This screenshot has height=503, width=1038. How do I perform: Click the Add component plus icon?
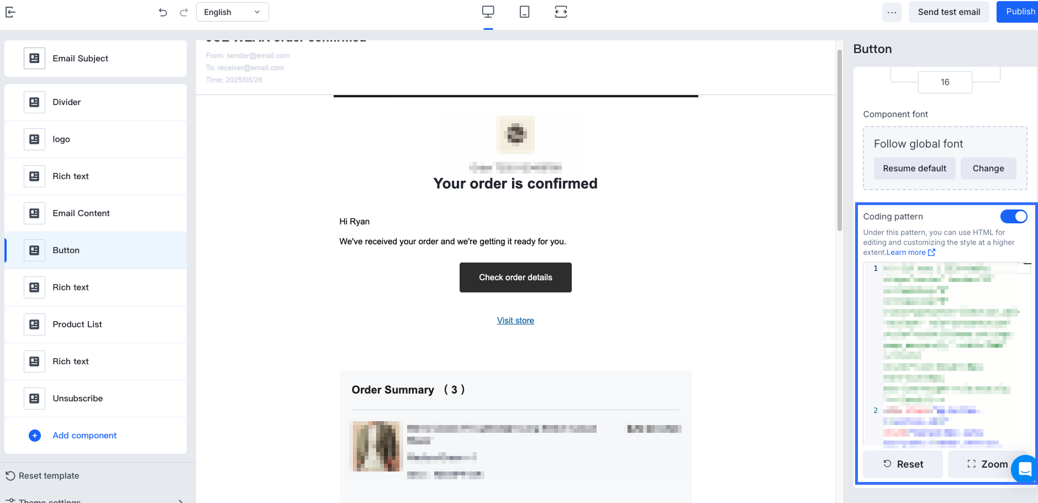[x=35, y=436]
